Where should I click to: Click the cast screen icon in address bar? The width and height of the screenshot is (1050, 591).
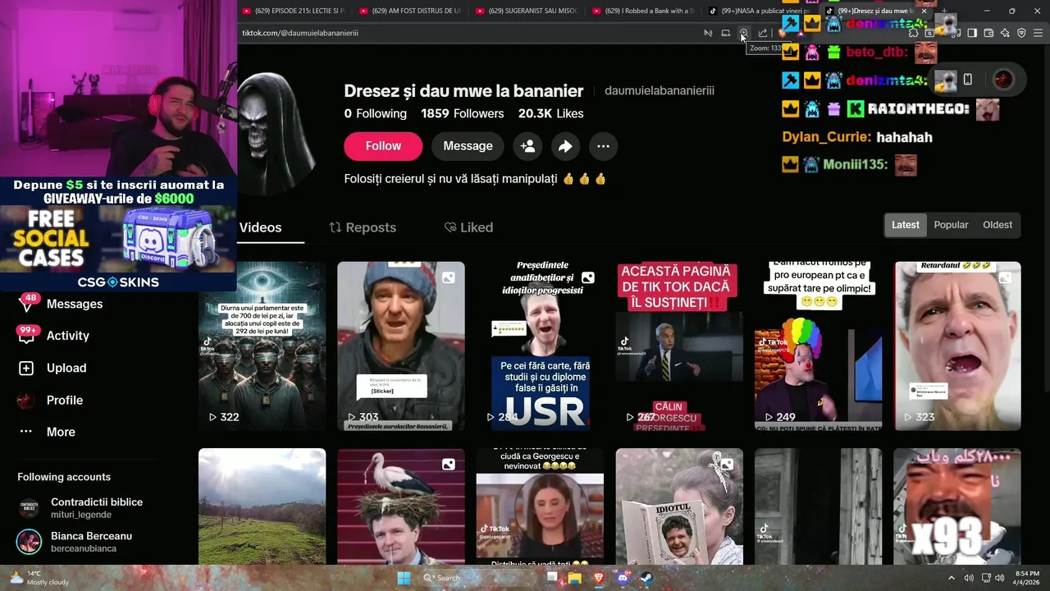point(726,33)
